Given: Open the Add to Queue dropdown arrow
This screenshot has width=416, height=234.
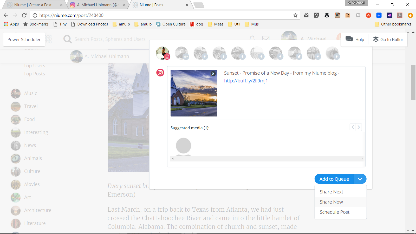Looking at the screenshot, I should 360,179.
